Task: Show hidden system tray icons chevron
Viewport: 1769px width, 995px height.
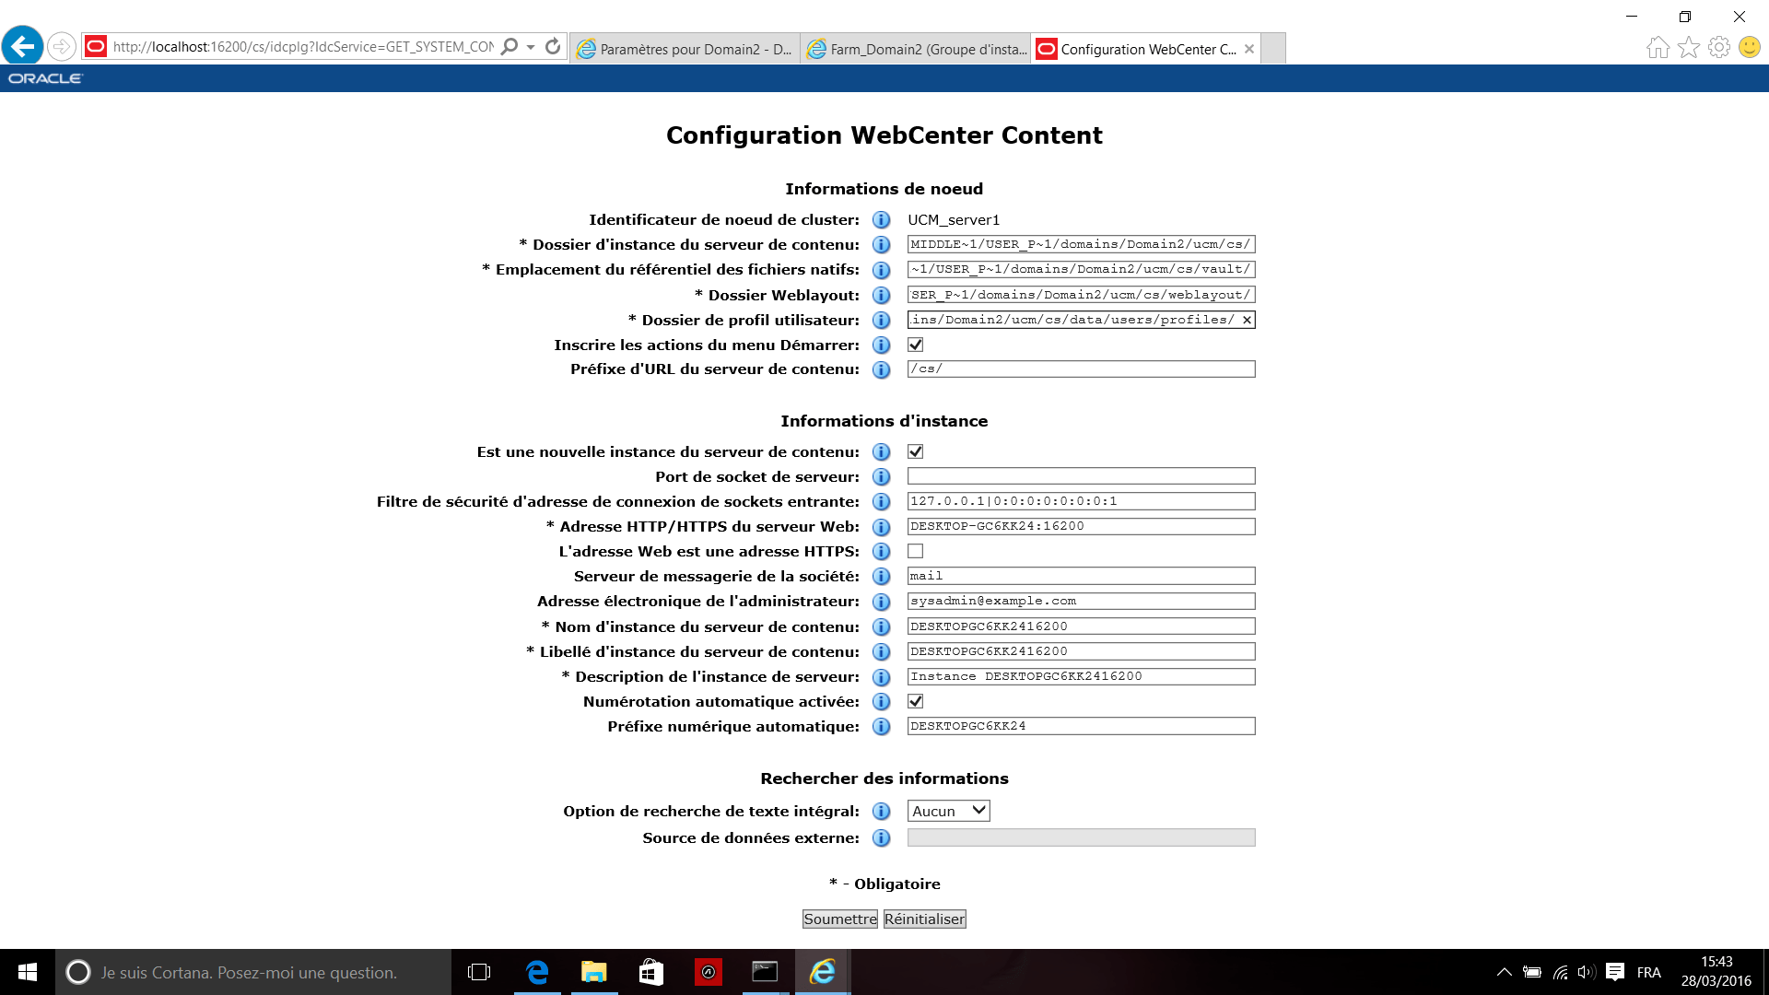Action: pos(1504,972)
